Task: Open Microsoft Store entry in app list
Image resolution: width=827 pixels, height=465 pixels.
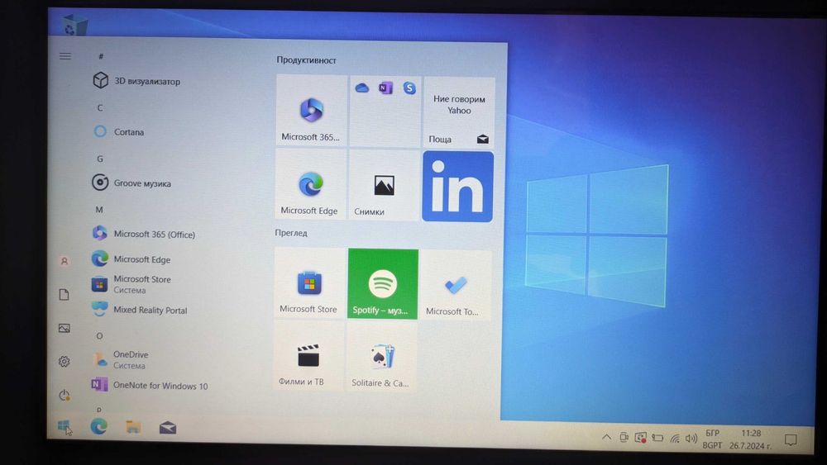Action: 131,284
